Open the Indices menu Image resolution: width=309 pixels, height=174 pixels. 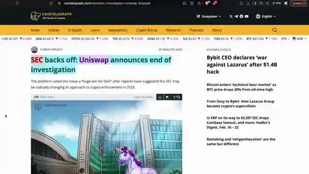click(54, 30)
